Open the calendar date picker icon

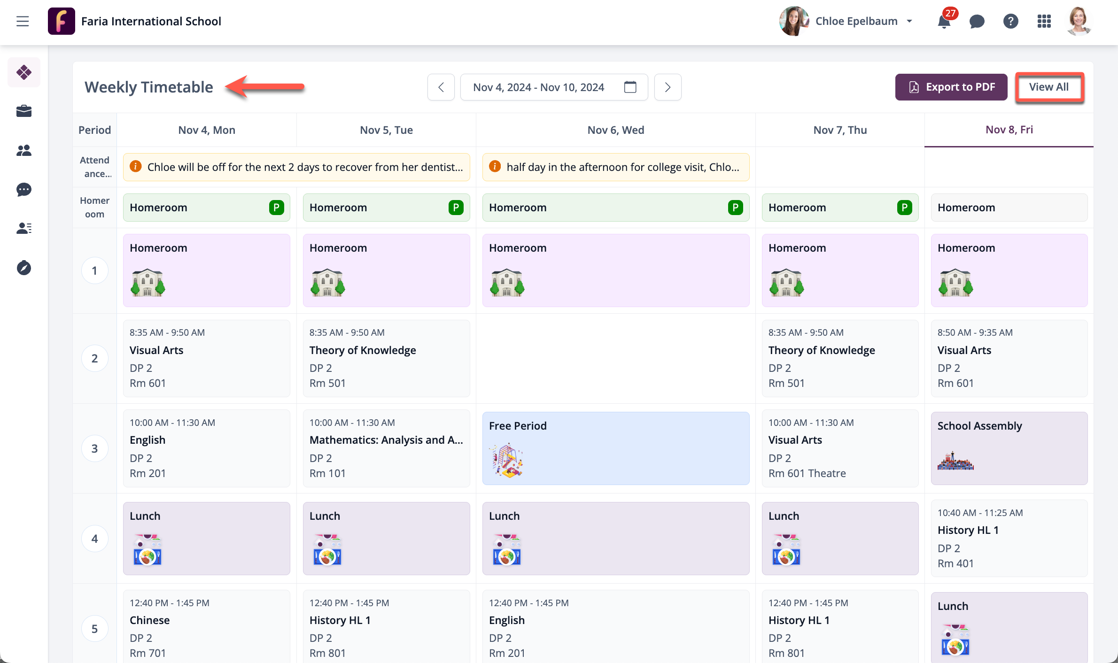click(630, 87)
